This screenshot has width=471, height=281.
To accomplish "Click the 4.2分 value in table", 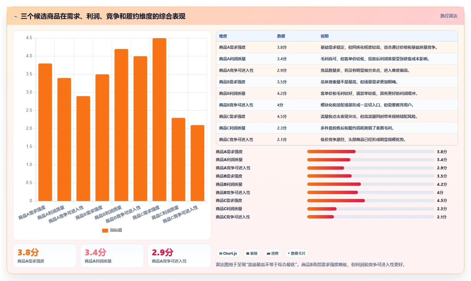I will 282,94.
